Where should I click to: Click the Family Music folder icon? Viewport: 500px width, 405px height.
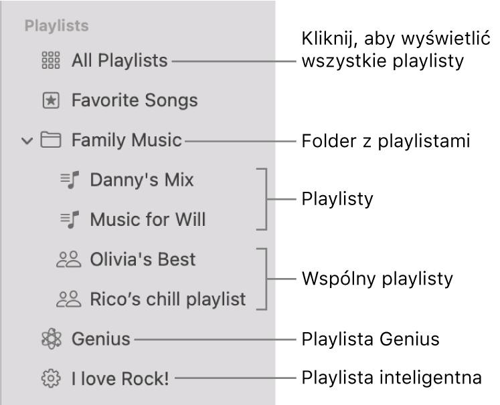pos(51,140)
